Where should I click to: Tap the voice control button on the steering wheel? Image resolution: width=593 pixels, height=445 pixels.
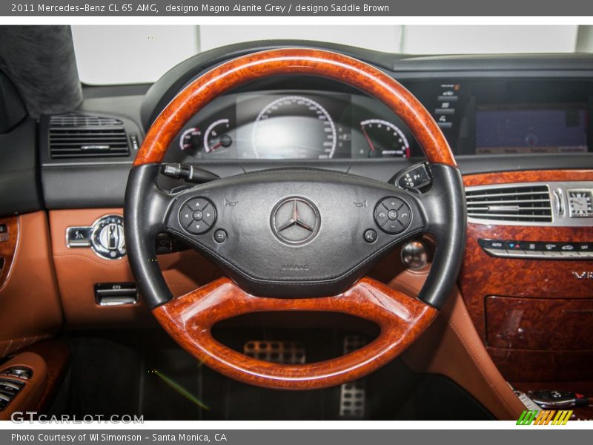point(370,236)
